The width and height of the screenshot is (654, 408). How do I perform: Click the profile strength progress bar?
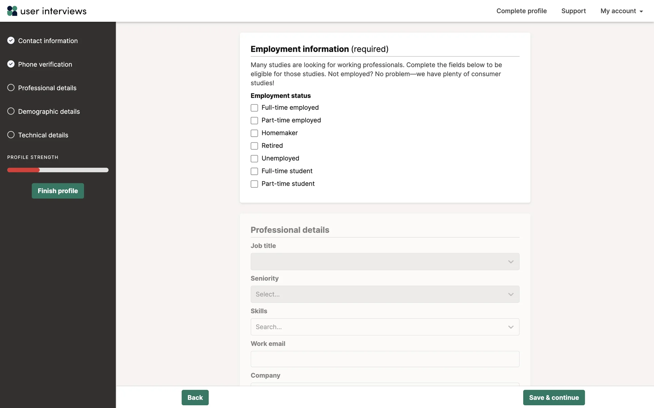coord(58,170)
